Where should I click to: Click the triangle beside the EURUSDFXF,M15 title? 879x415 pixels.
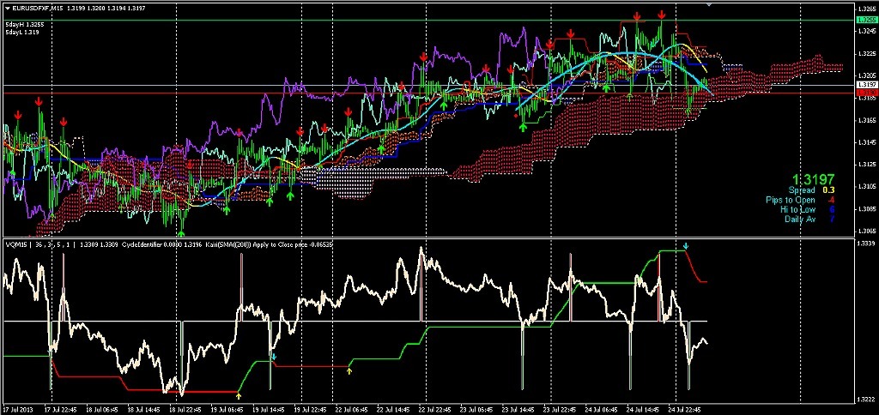pyautogui.click(x=6, y=8)
